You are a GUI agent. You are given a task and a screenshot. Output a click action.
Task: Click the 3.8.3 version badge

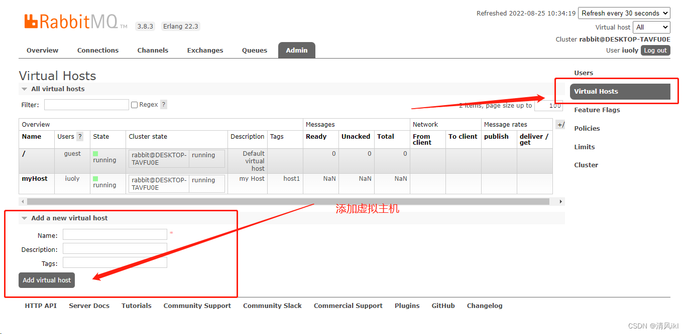pyautogui.click(x=145, y=26)
